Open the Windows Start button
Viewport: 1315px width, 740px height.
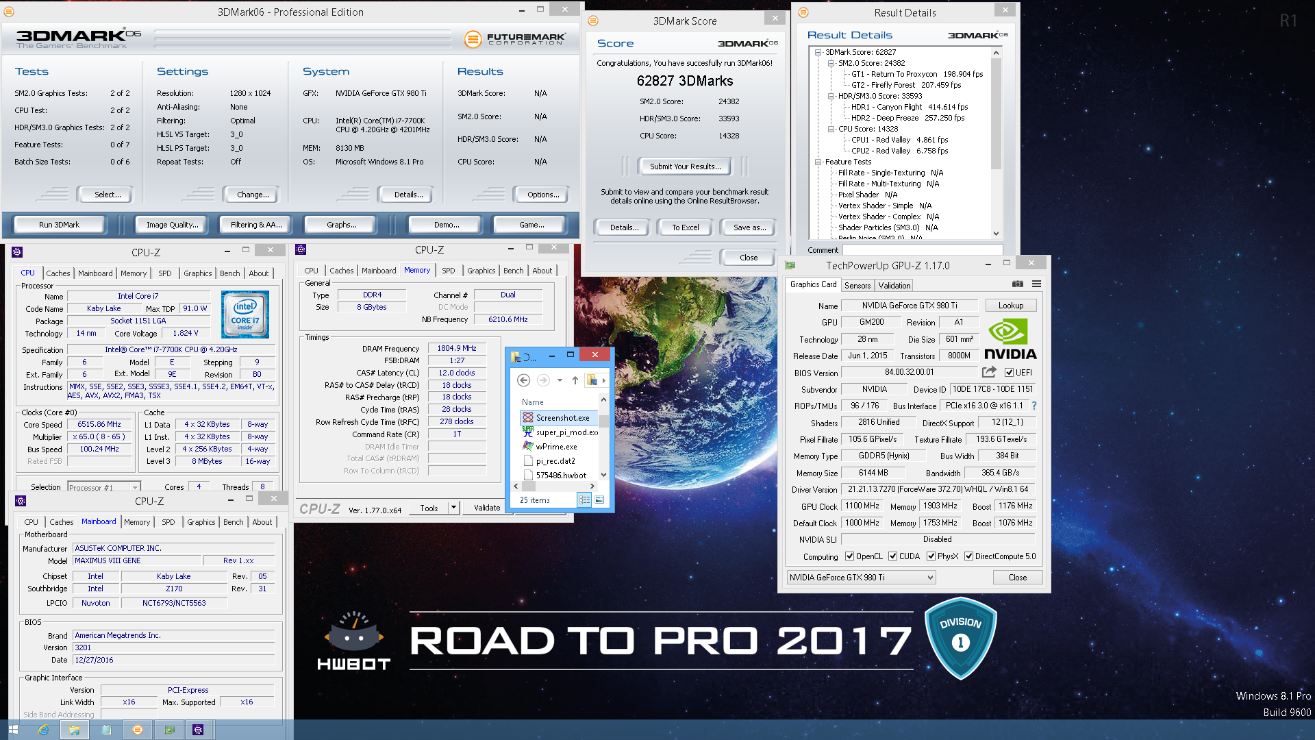pos(13,730)
